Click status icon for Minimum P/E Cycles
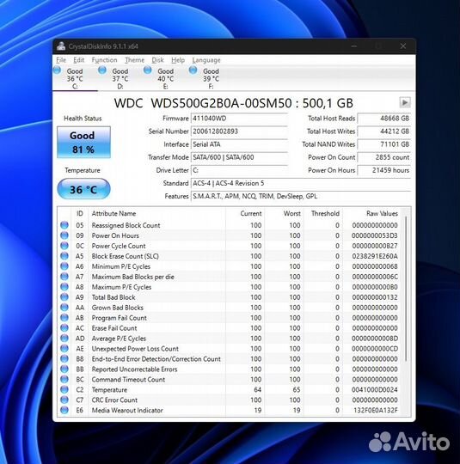 point(64,266)
